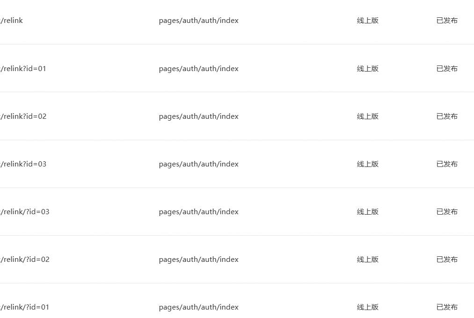Click the /relink?id=02 rule cell
Viewport: 474px width, 318px height.
tap(23, 116)
